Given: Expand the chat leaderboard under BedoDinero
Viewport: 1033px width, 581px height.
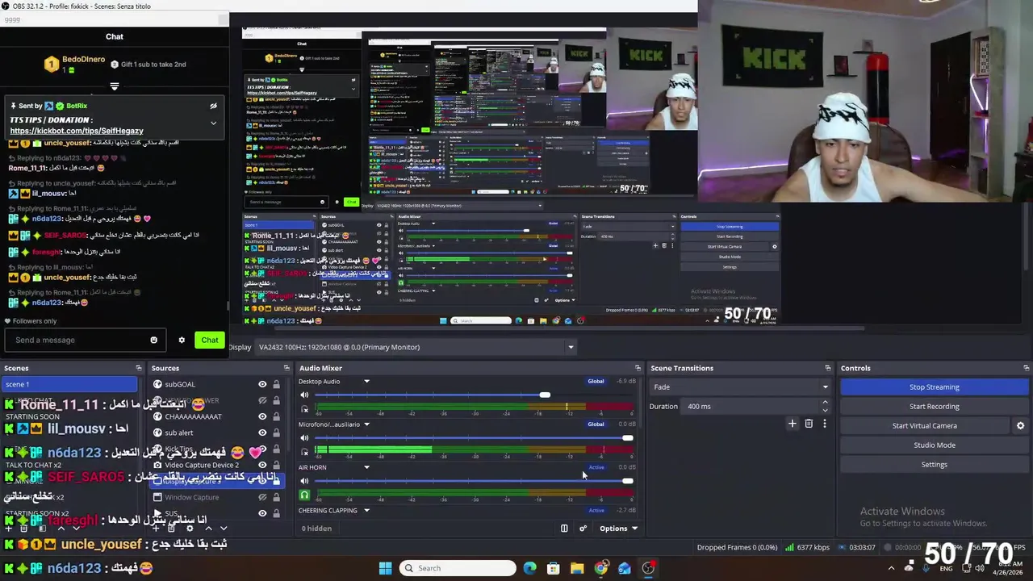Looking at the screenshot, I should [x=115, y=86].
